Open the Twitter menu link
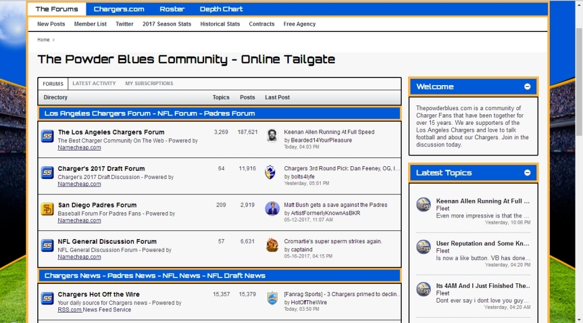 point(125,24)
